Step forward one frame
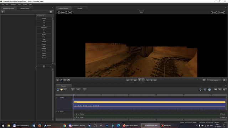Screen dimensions: 228x128 (x=147, y=80)
